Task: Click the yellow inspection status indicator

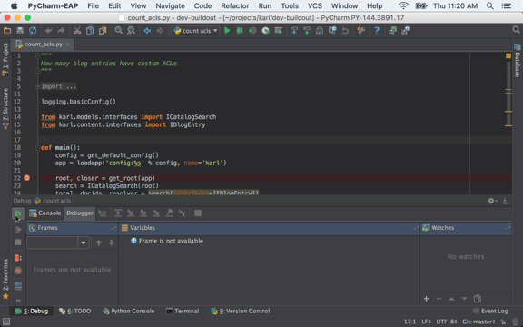Action: click(x=508, y=55)
